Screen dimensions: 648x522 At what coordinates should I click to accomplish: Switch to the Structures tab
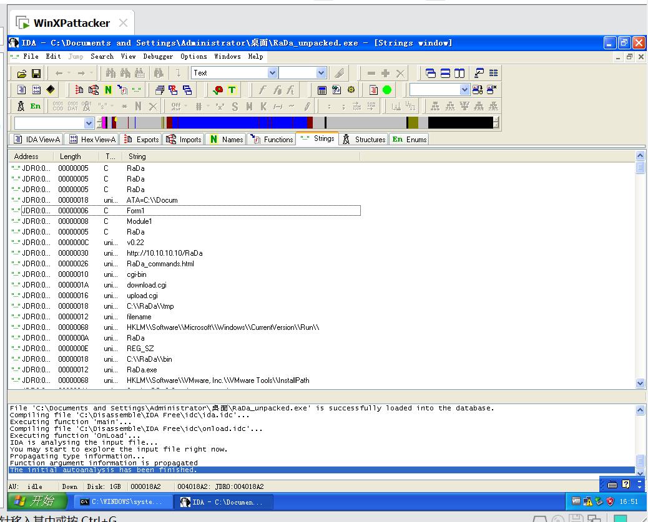[x=364, y=140]
